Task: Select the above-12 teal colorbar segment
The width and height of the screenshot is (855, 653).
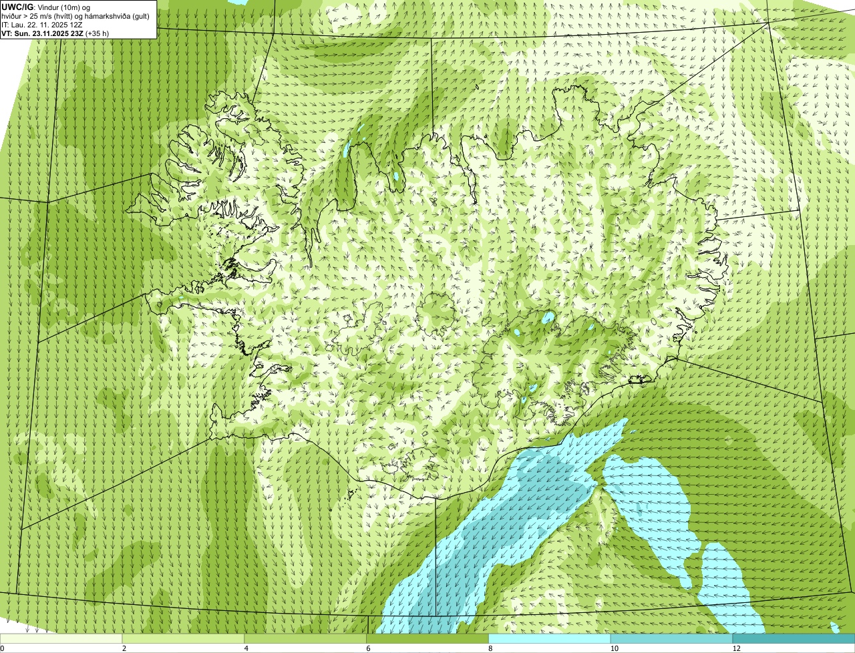Action: pos(794,639)
